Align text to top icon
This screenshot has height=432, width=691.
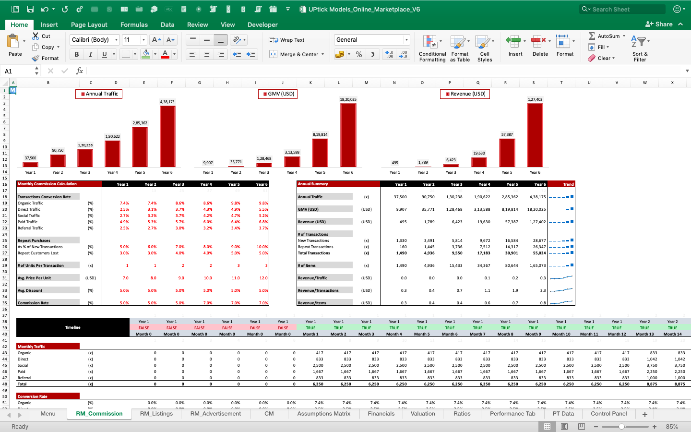click(x=192, y=40)
